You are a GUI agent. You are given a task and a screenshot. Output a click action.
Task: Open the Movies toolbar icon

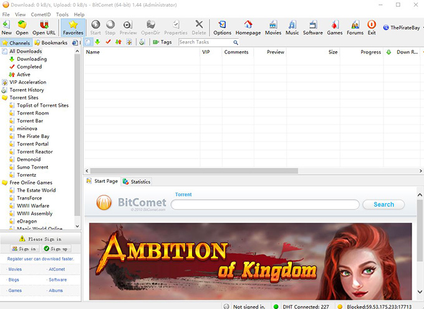(x=273, y=27)
